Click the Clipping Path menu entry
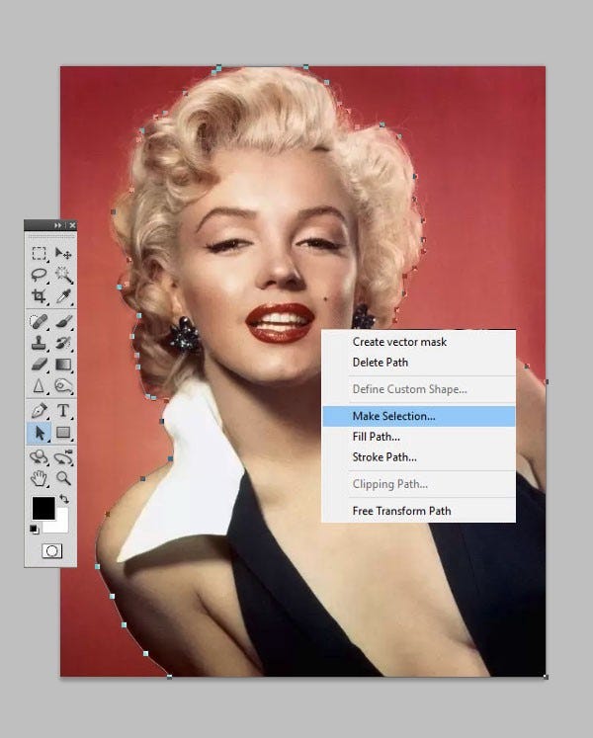 (390, 484)
